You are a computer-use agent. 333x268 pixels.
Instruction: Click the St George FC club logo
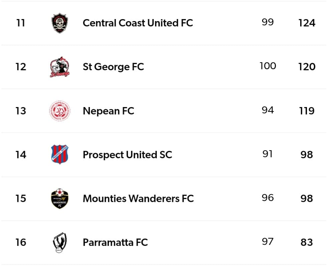click(60, 67)
